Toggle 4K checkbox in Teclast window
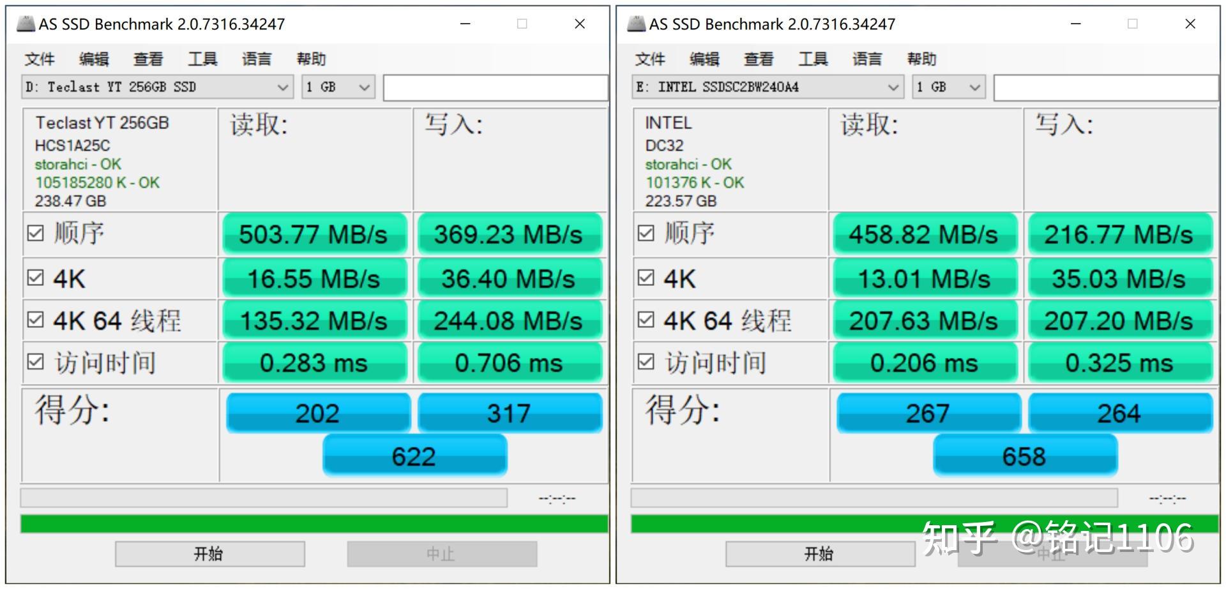1226x589 pixels. point(35,278)
